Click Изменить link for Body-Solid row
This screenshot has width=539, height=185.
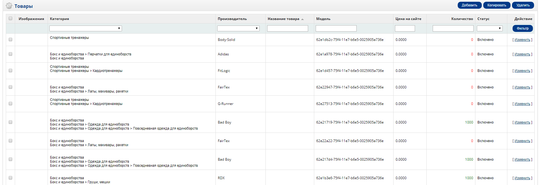pos(522,40)
